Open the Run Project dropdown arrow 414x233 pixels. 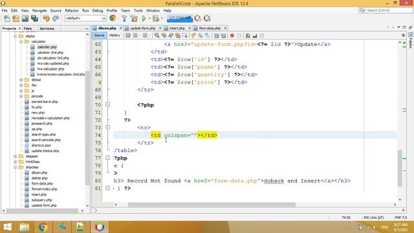[x=149, y=18]
